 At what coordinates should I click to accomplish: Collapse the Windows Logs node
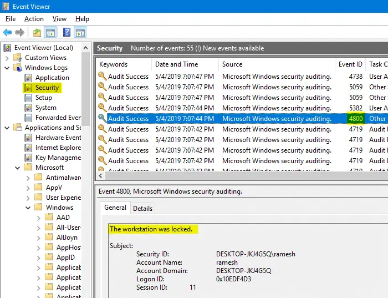point(7,68)
